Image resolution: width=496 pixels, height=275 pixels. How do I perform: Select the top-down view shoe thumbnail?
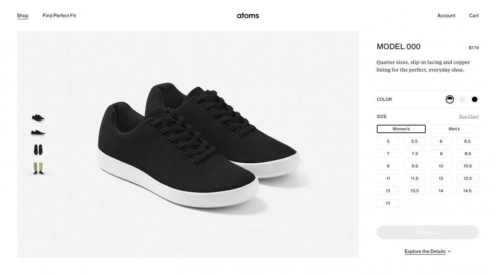pyautogui.click(x=38, y=149)
